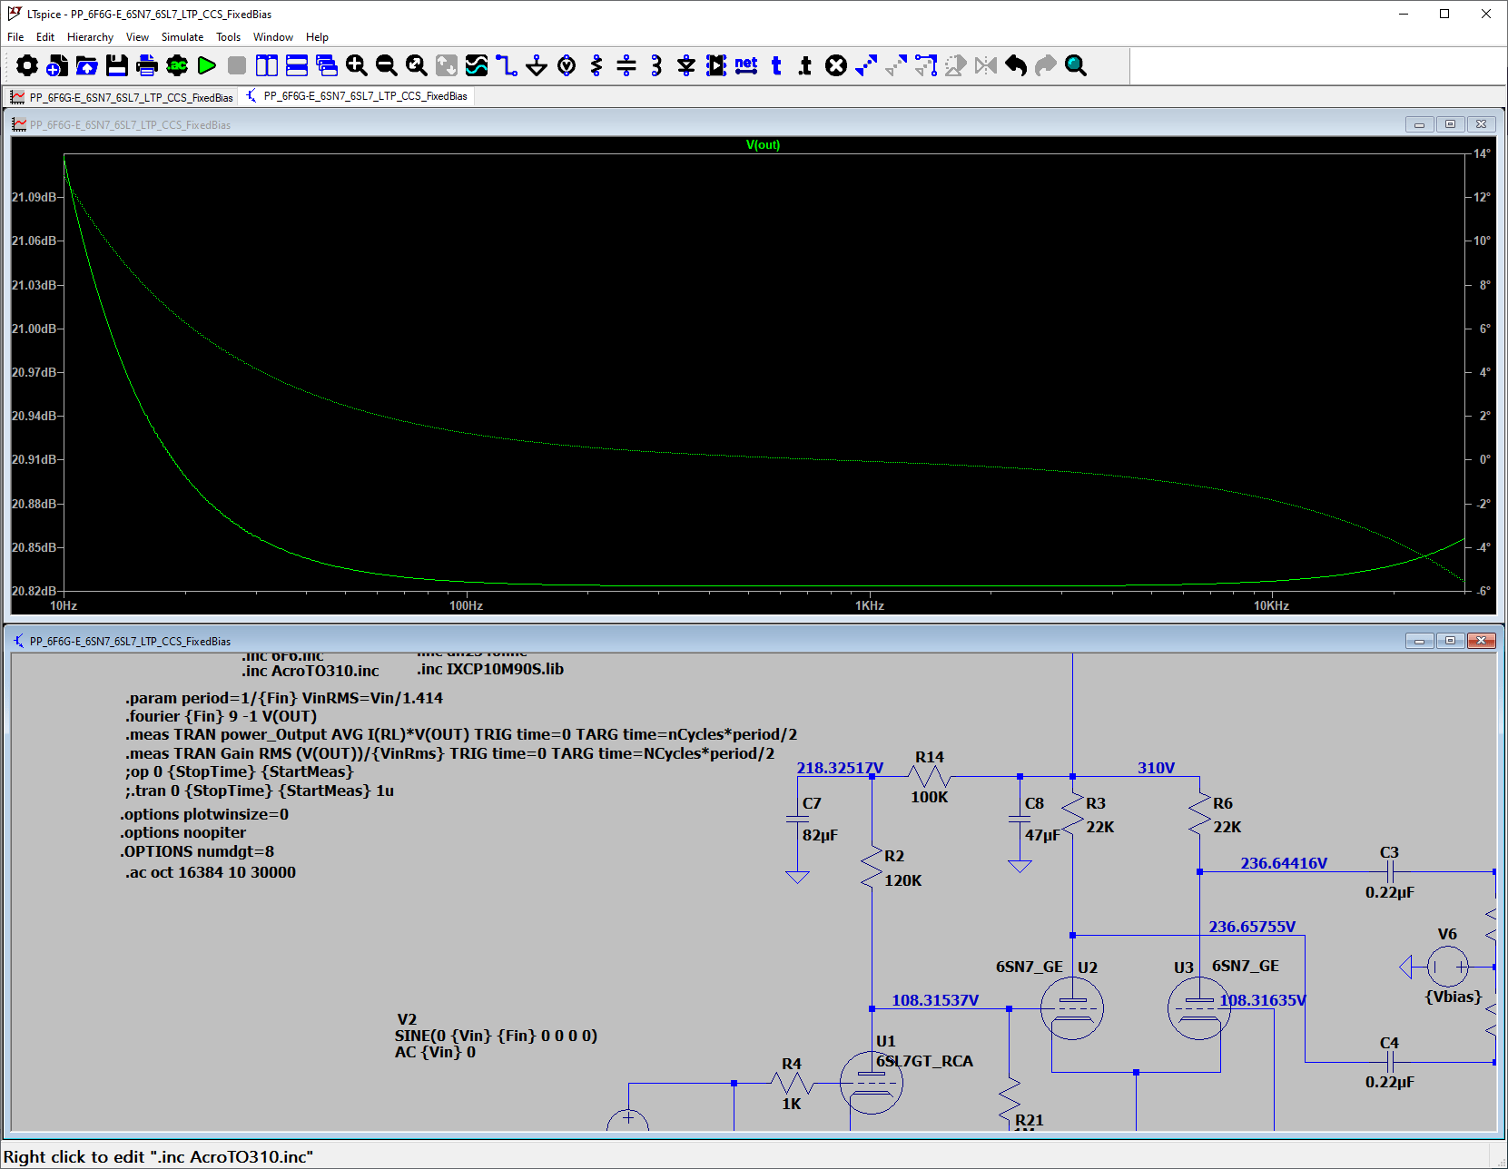Click the 10KHz frequency axis label
Viewport: 1508px width, 1169px height.
[x=1271, y=605]
